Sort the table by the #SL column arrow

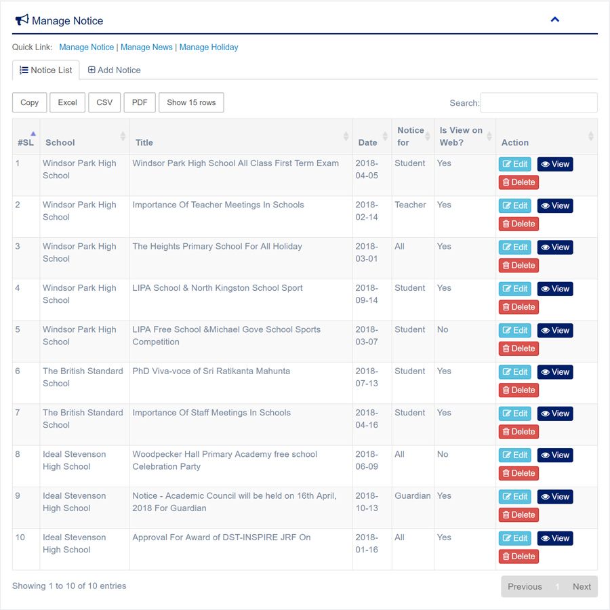pos(33,134)
